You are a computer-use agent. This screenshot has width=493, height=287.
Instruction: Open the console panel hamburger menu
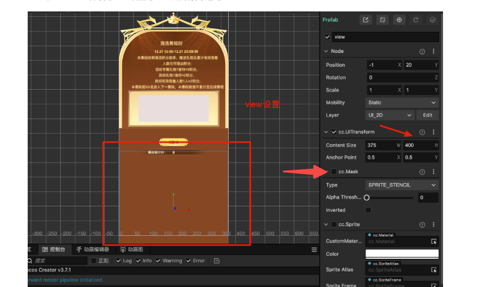(x=314, y=250)
